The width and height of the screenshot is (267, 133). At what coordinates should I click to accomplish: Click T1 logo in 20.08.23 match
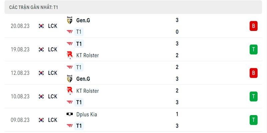coord(69,32)
